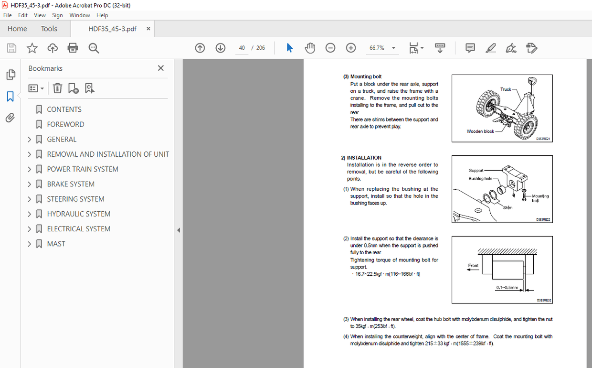Edit the page number field showing 40
592x368 pixels.
point(242,48)
